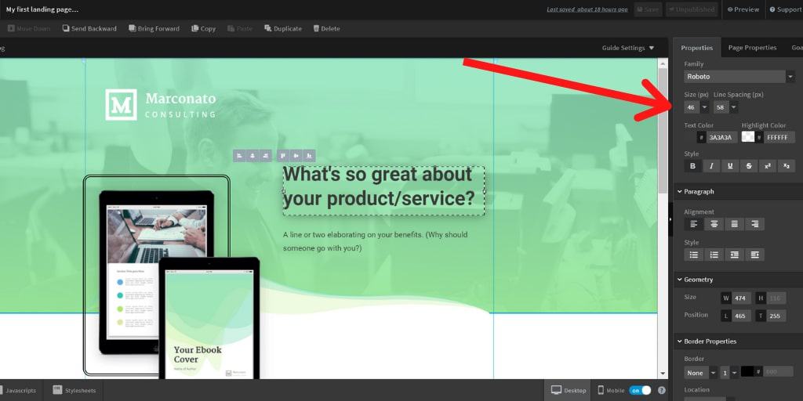Apply underline text style
803x401 pixels.
click(x=730, y=166)
